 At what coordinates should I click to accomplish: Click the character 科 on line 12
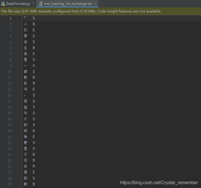click(26, 84)
